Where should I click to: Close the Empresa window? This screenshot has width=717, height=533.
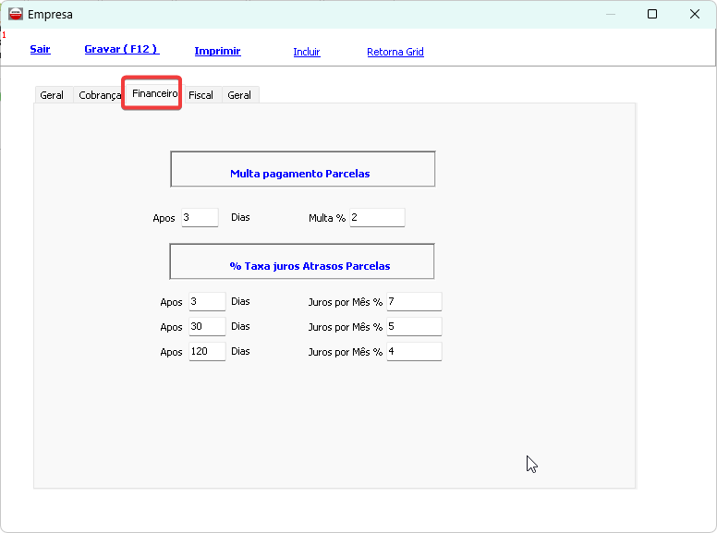pos(695,14)
